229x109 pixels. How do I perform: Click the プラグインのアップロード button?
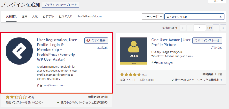61,5
